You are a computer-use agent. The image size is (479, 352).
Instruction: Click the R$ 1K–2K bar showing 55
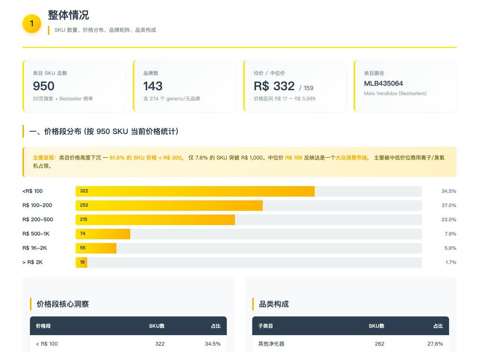(x=96, y=248)
